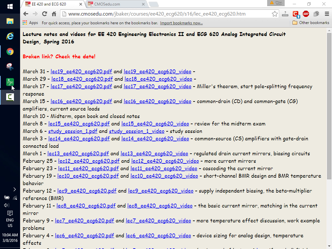The height and width of the screenshot is (249, 332).
Task: Click the red C extension icon
Action: pyautogui.click(x=296, y=14)
